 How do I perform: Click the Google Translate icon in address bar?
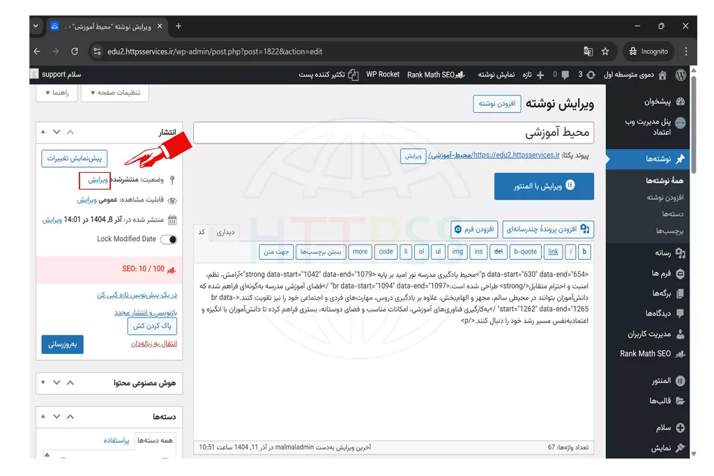588,52
